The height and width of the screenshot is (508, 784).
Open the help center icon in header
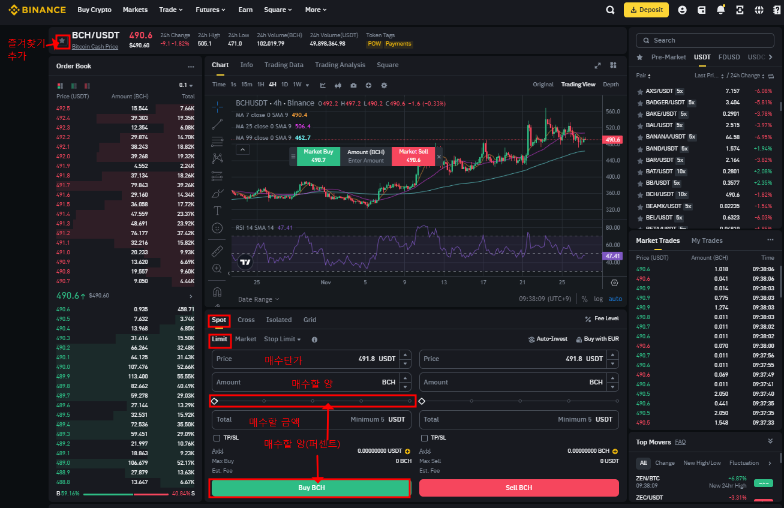(777, 10)
